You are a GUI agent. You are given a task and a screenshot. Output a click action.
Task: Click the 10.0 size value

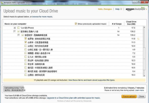[x=133, y=64]
